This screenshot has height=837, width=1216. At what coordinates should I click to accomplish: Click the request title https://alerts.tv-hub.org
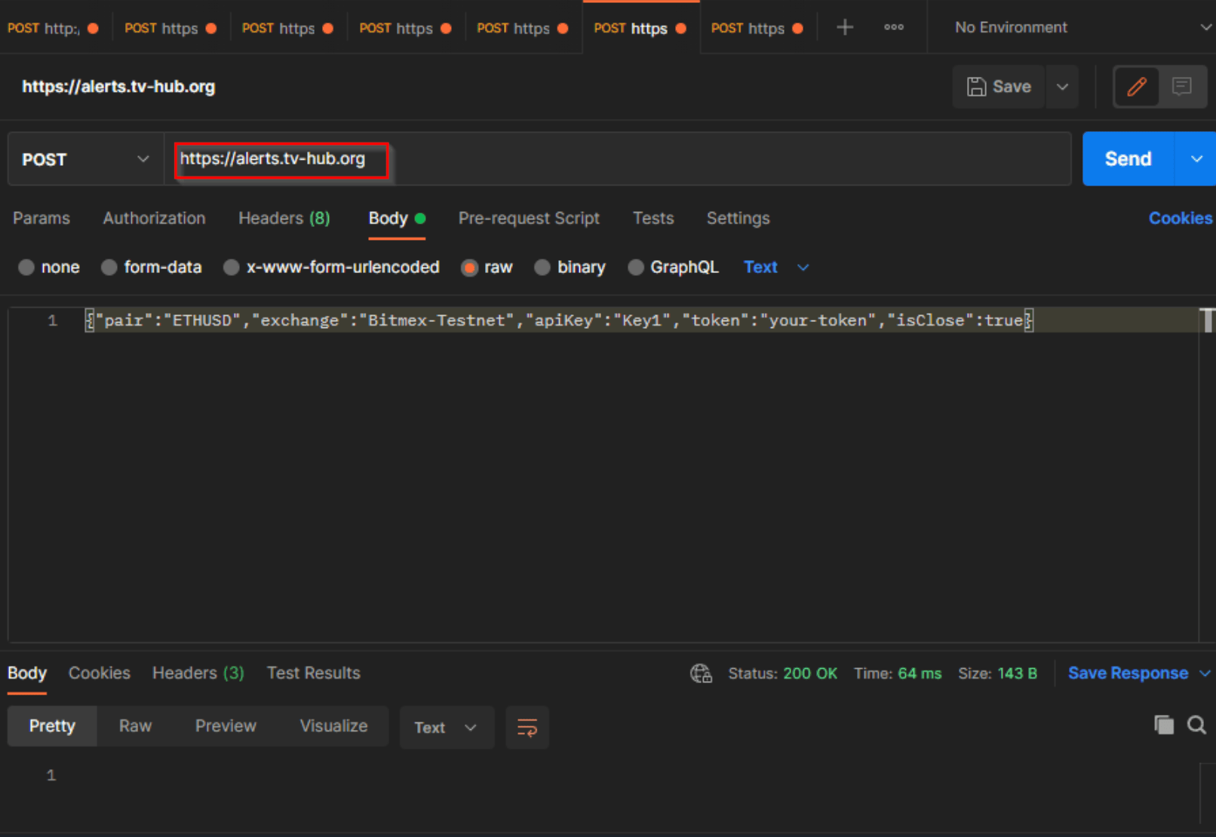(x=118, y=87)
